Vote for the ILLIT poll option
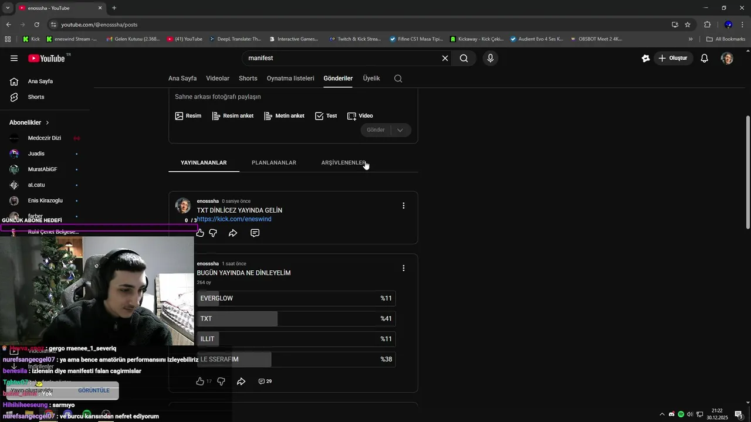Screen dimensions: 751x422 point(296,339)
